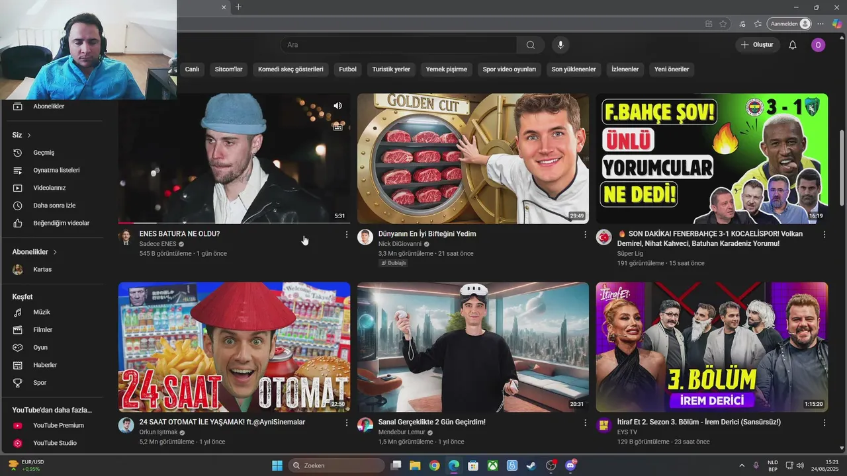
Task: Open the Copilot icon in Edge
Action: coord(837,24)
